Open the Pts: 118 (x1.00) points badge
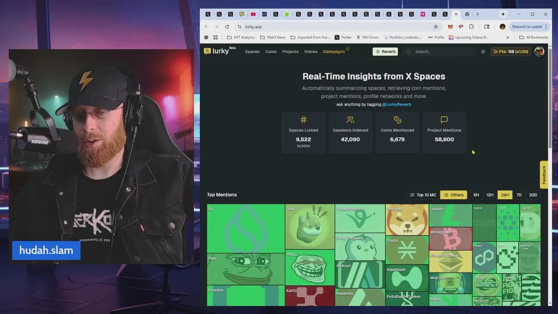The width and height of the screenshot is (558, 314). [511, 51]
